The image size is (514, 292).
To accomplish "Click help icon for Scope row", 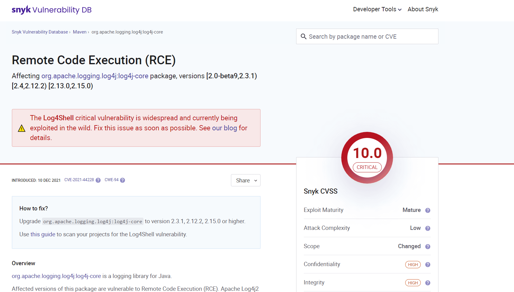I will 427,247.
